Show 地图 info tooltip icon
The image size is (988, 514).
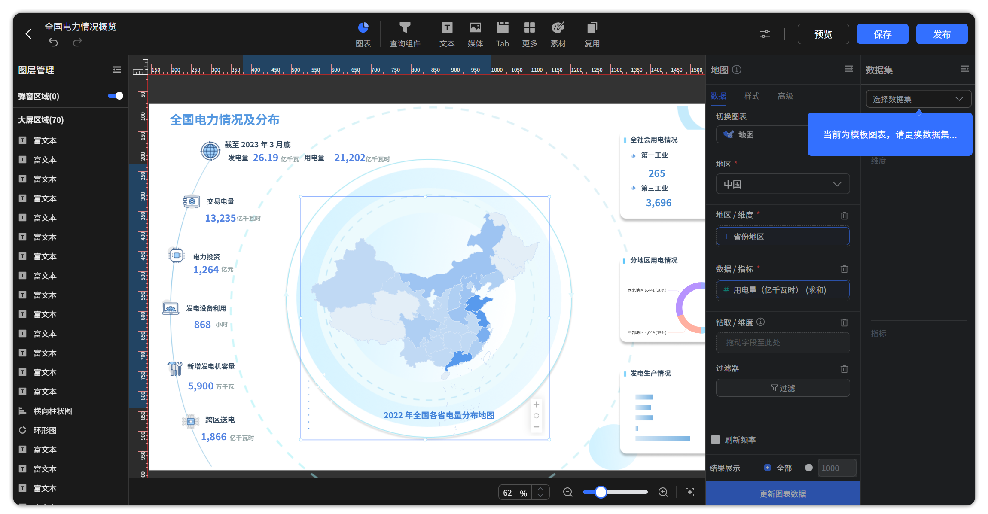tap(737, 70)
